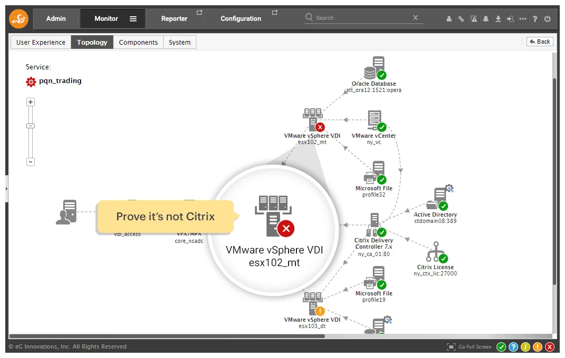The height and width of the screenshot is (358, 565).
Task: Click Go Full Screen
Action: coord(469,347)
